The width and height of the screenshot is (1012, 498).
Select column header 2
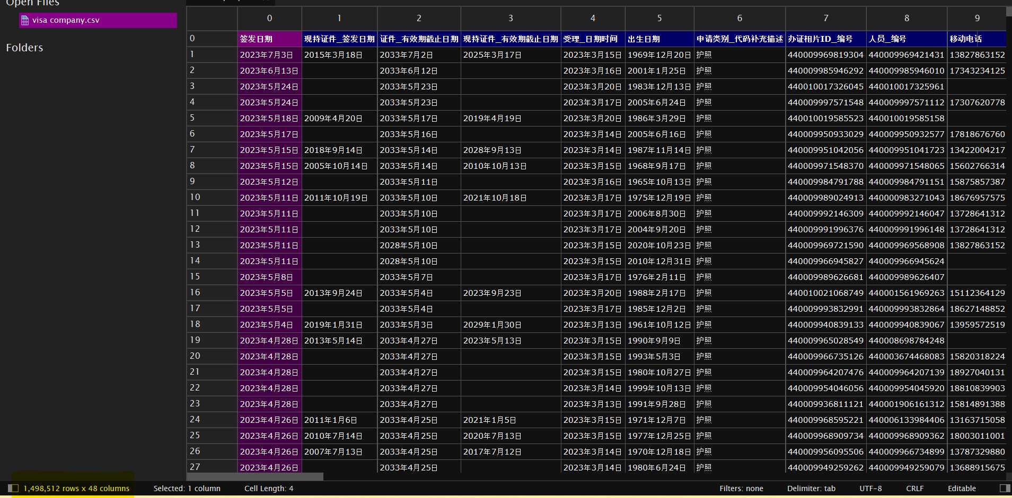(x=419, y=18)
